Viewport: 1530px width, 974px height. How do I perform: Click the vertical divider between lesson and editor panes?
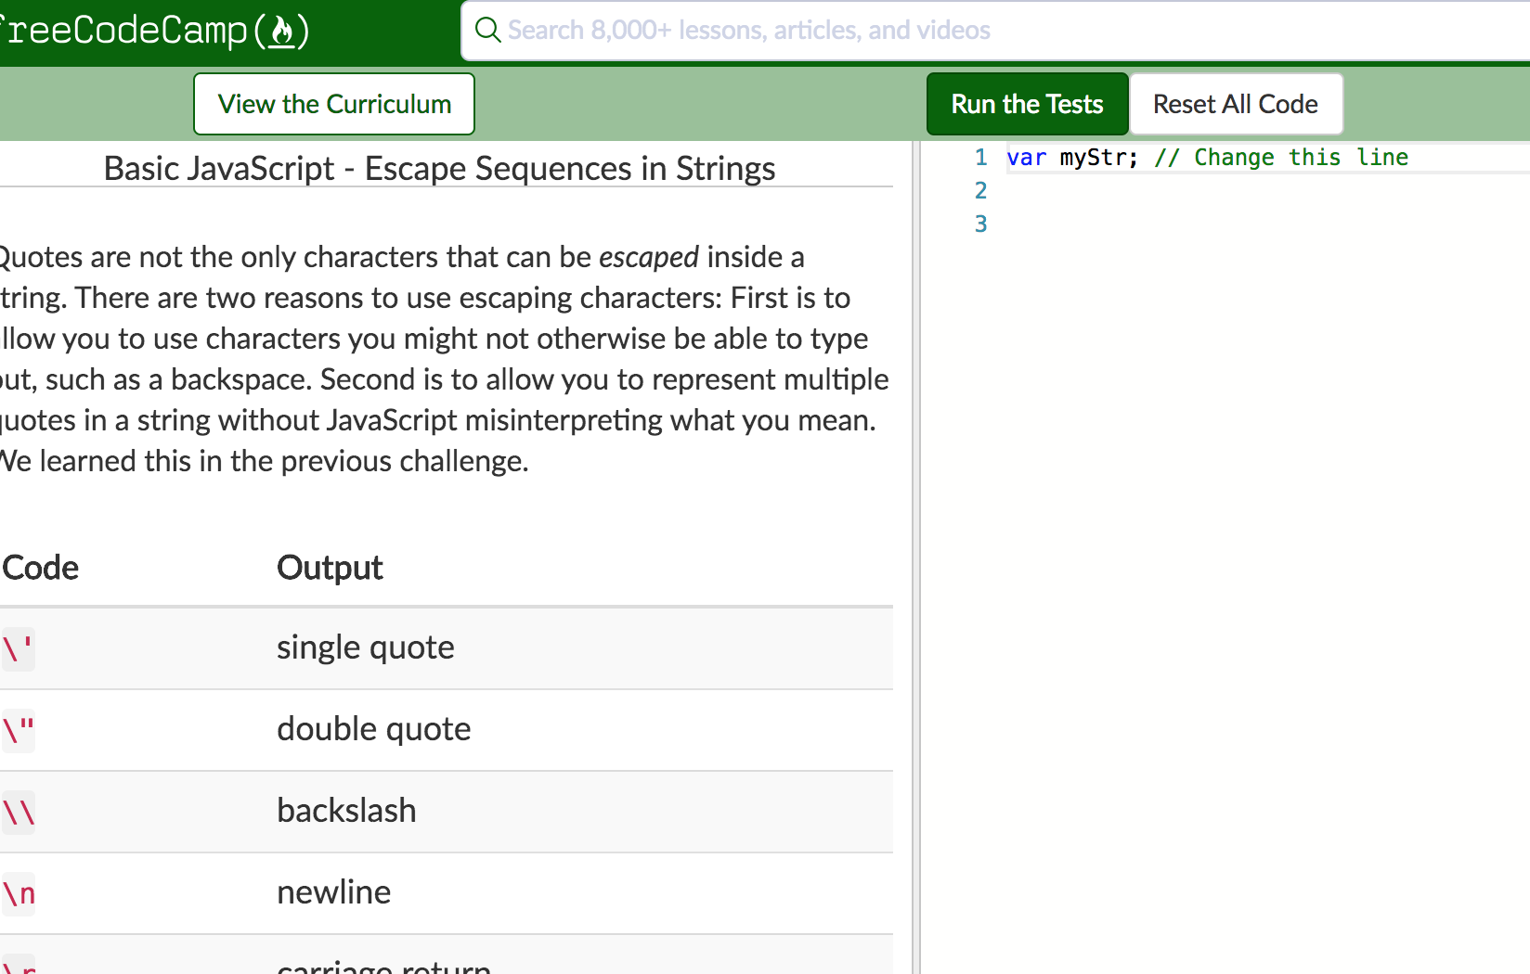pyautogui.click(x=915, y=557)
